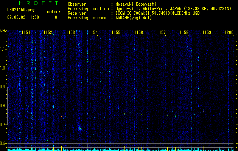
Task: Click the 0.8 frequency axis label
Action: coord(3,106)
